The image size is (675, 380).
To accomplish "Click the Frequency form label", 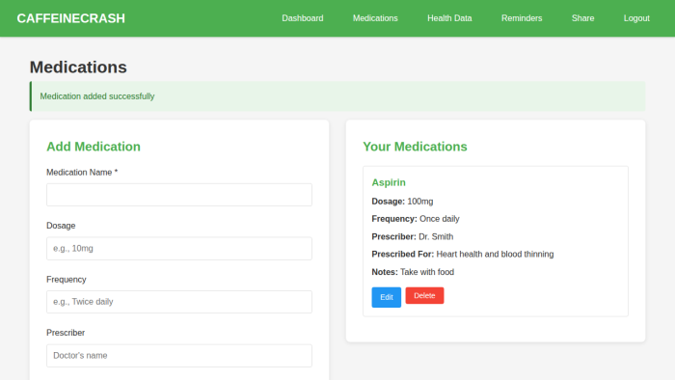I will click(x=67, y=280).
